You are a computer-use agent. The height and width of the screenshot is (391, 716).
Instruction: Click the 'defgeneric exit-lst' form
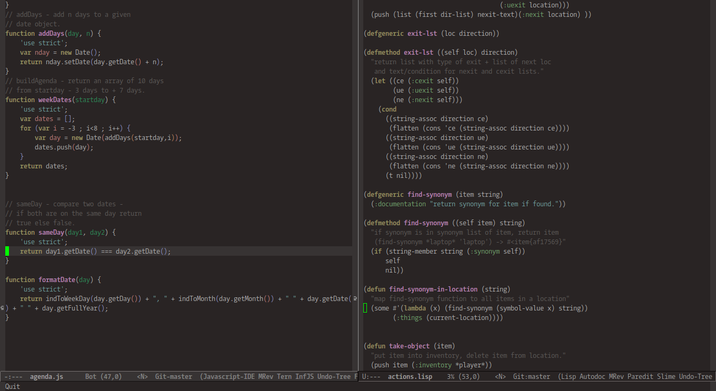coord(431,34)
